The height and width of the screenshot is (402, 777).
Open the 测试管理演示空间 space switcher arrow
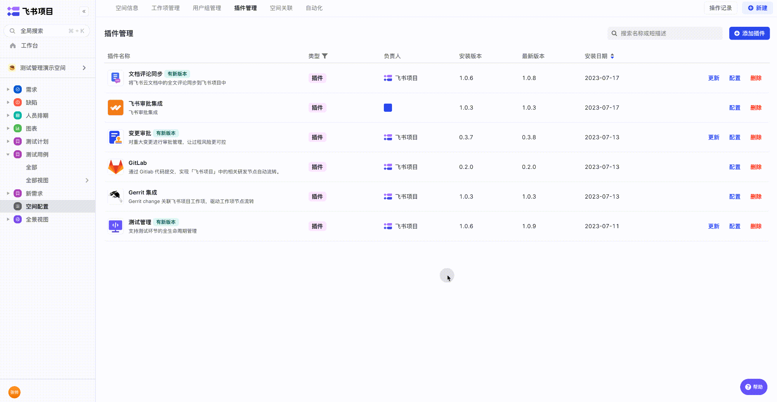84,68
